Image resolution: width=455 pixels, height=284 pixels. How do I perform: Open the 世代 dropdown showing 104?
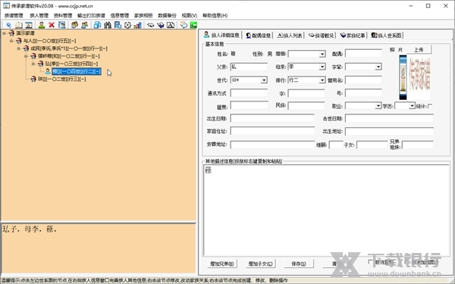point(264,80)
